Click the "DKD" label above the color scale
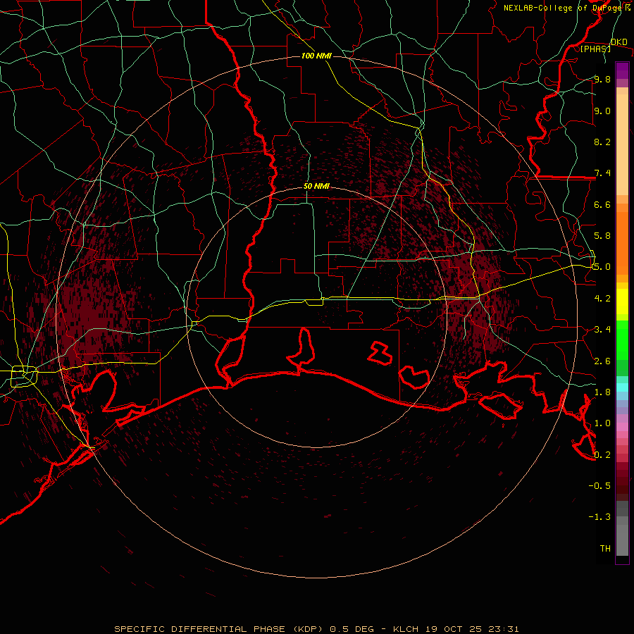Screen dimensions: 634x634 pyautogui.click(x=619, y=42)
